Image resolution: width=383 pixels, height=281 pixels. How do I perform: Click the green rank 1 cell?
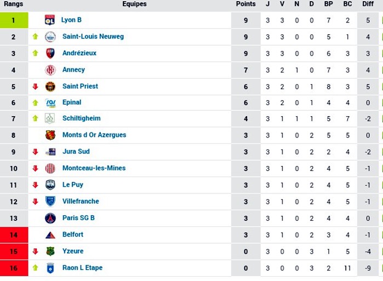pyautogui.click(x=14, y=20)
